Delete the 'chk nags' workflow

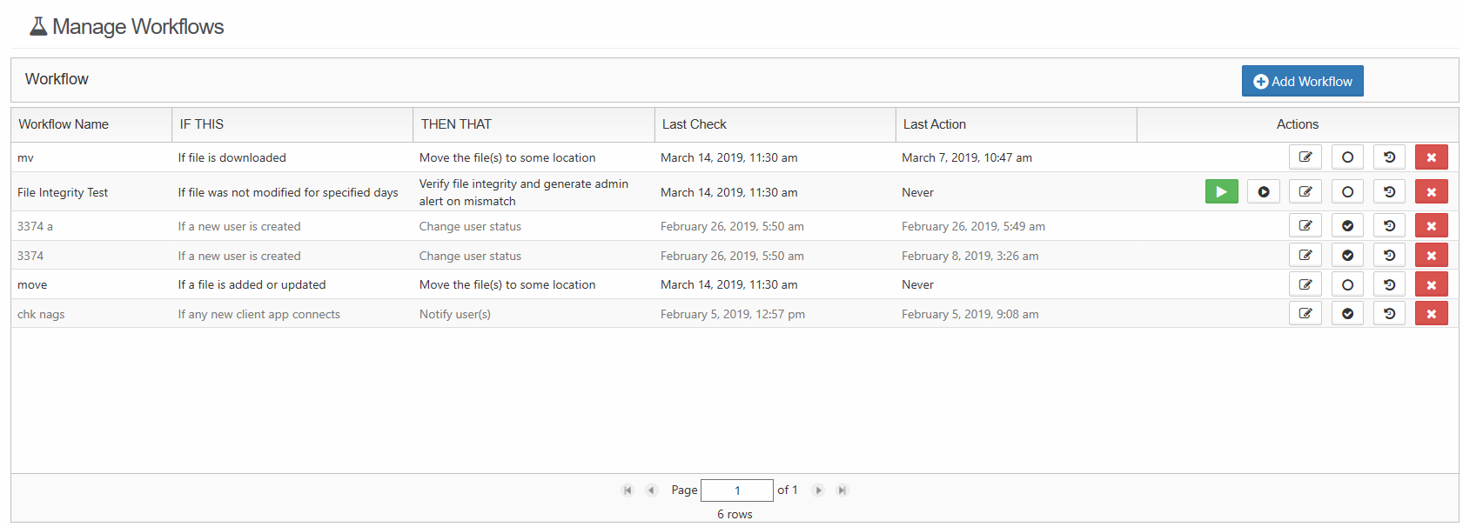tap(1431, 313)
